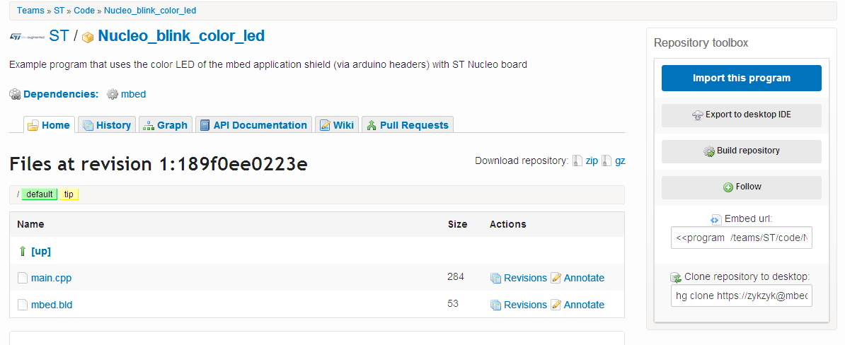This screenshot has width=845, height=345.
Task: Click the zip archive icon
Action: coord(577,161)
